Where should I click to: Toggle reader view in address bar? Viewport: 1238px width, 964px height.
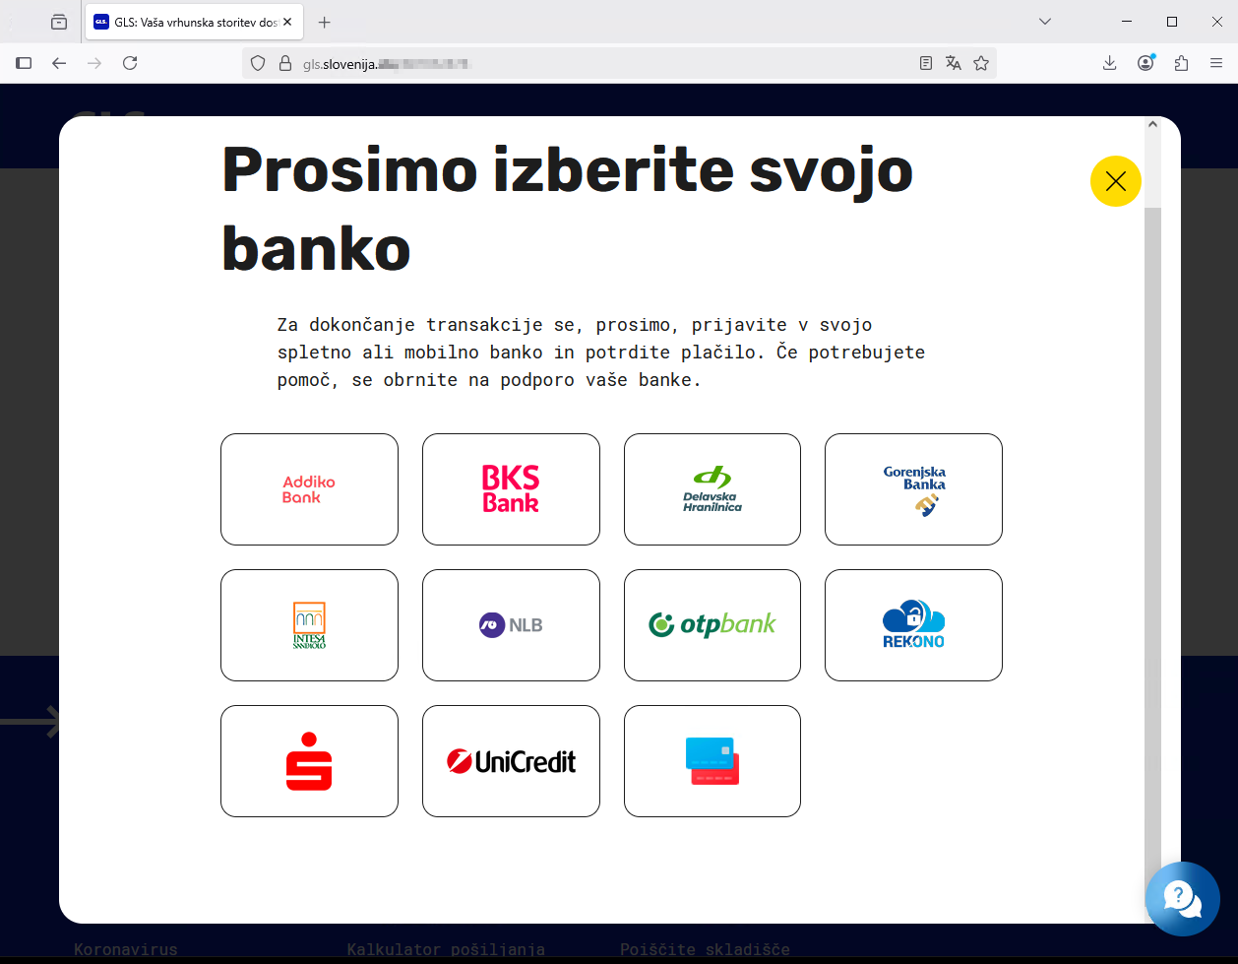[x=926, y=63]
